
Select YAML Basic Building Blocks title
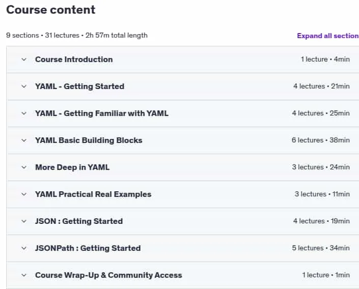pyautogui.click(x=89, y=140)
